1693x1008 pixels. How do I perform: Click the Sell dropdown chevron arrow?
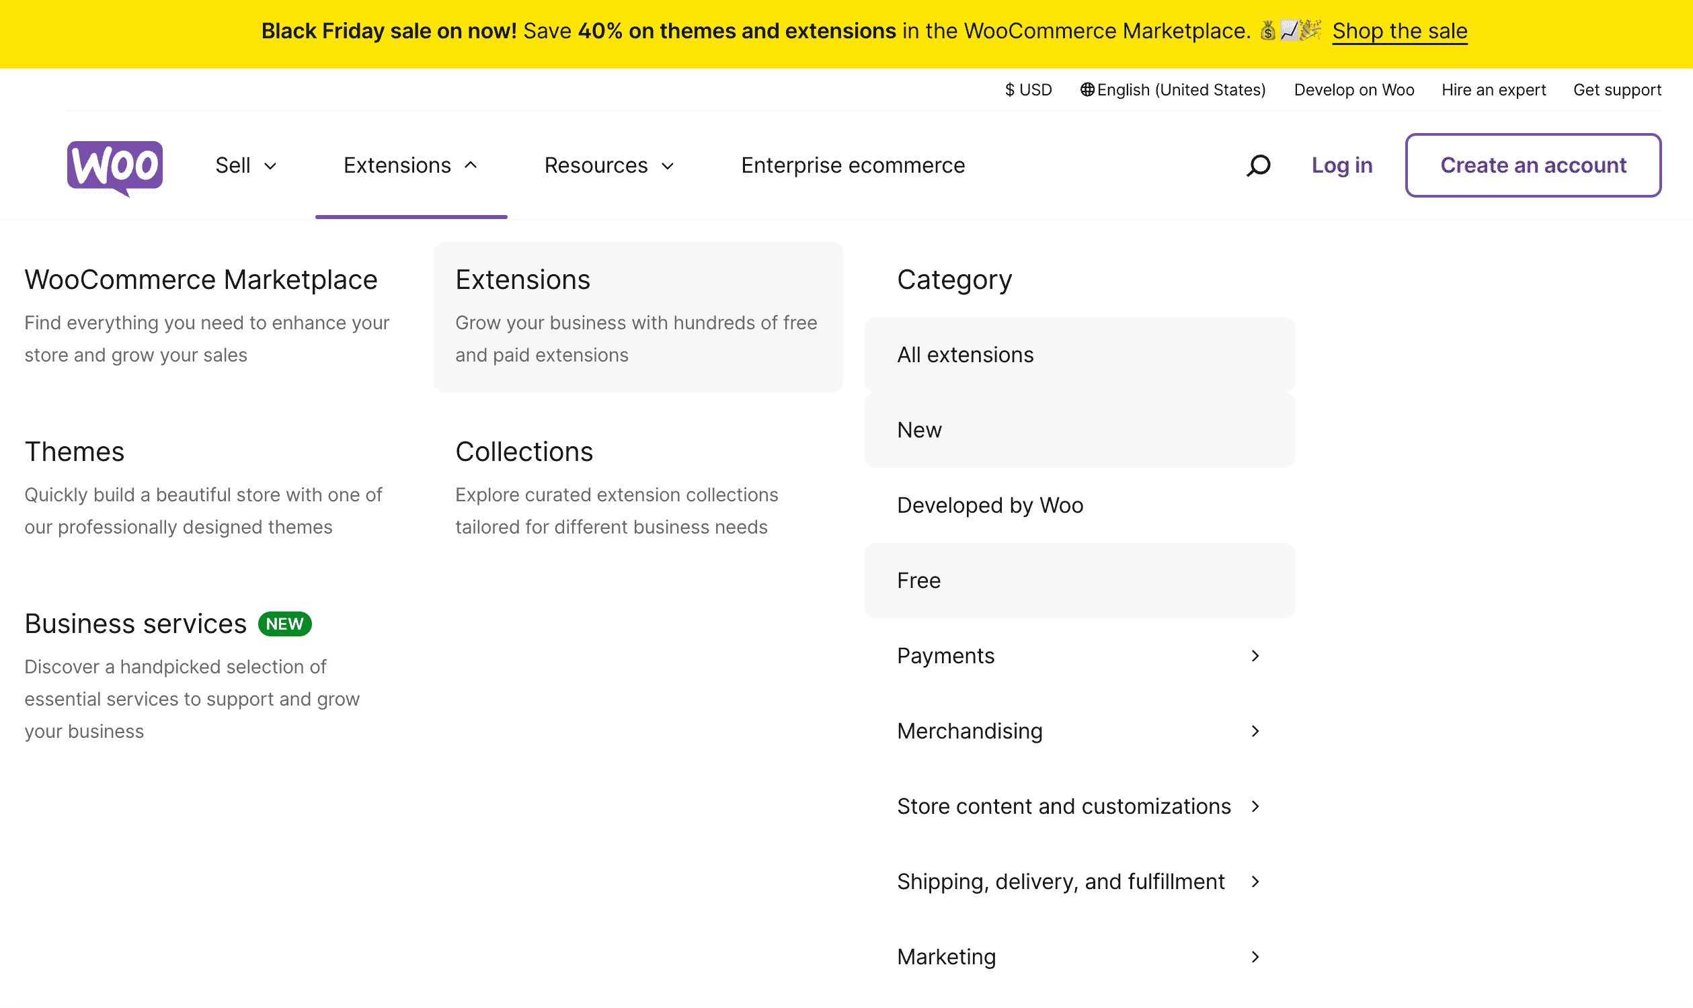[270, 166]
